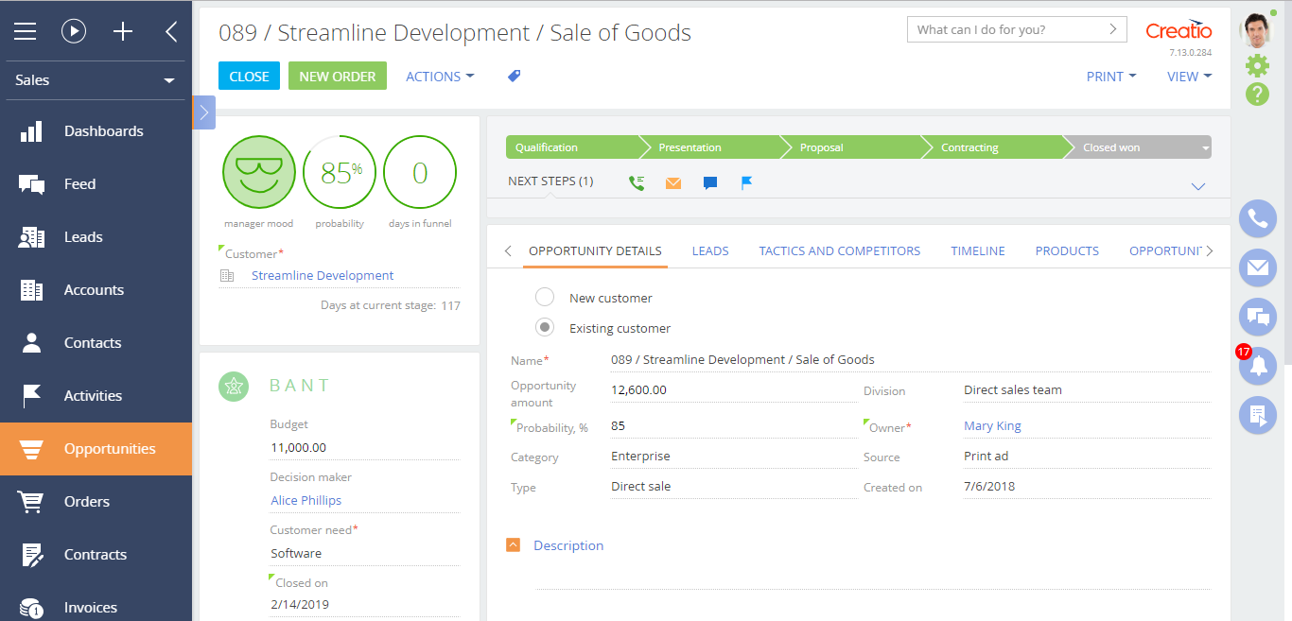The height and width of the screenshot is (621, 1292).
Task: Open the email panel envelope icon
Action: (x=1258, y=268)
